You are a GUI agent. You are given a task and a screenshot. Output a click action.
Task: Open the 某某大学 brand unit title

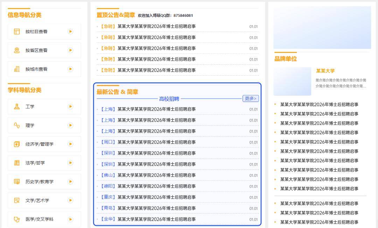click(x=325, y=71)
